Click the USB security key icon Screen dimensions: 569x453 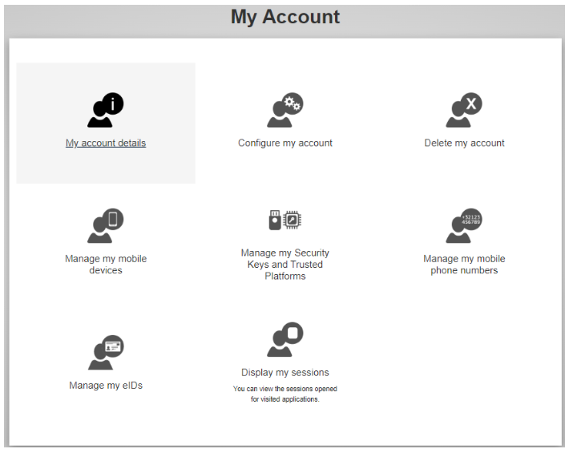pyautogui.click(x=275, y=219)
